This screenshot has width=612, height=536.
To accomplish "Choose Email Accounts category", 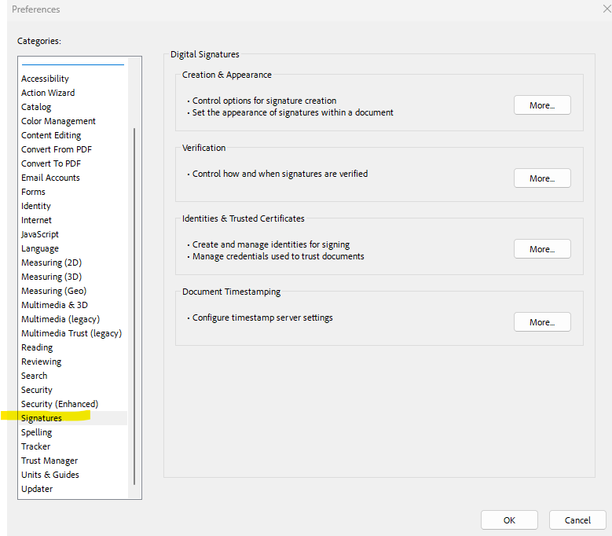I will tap(50, 178).
